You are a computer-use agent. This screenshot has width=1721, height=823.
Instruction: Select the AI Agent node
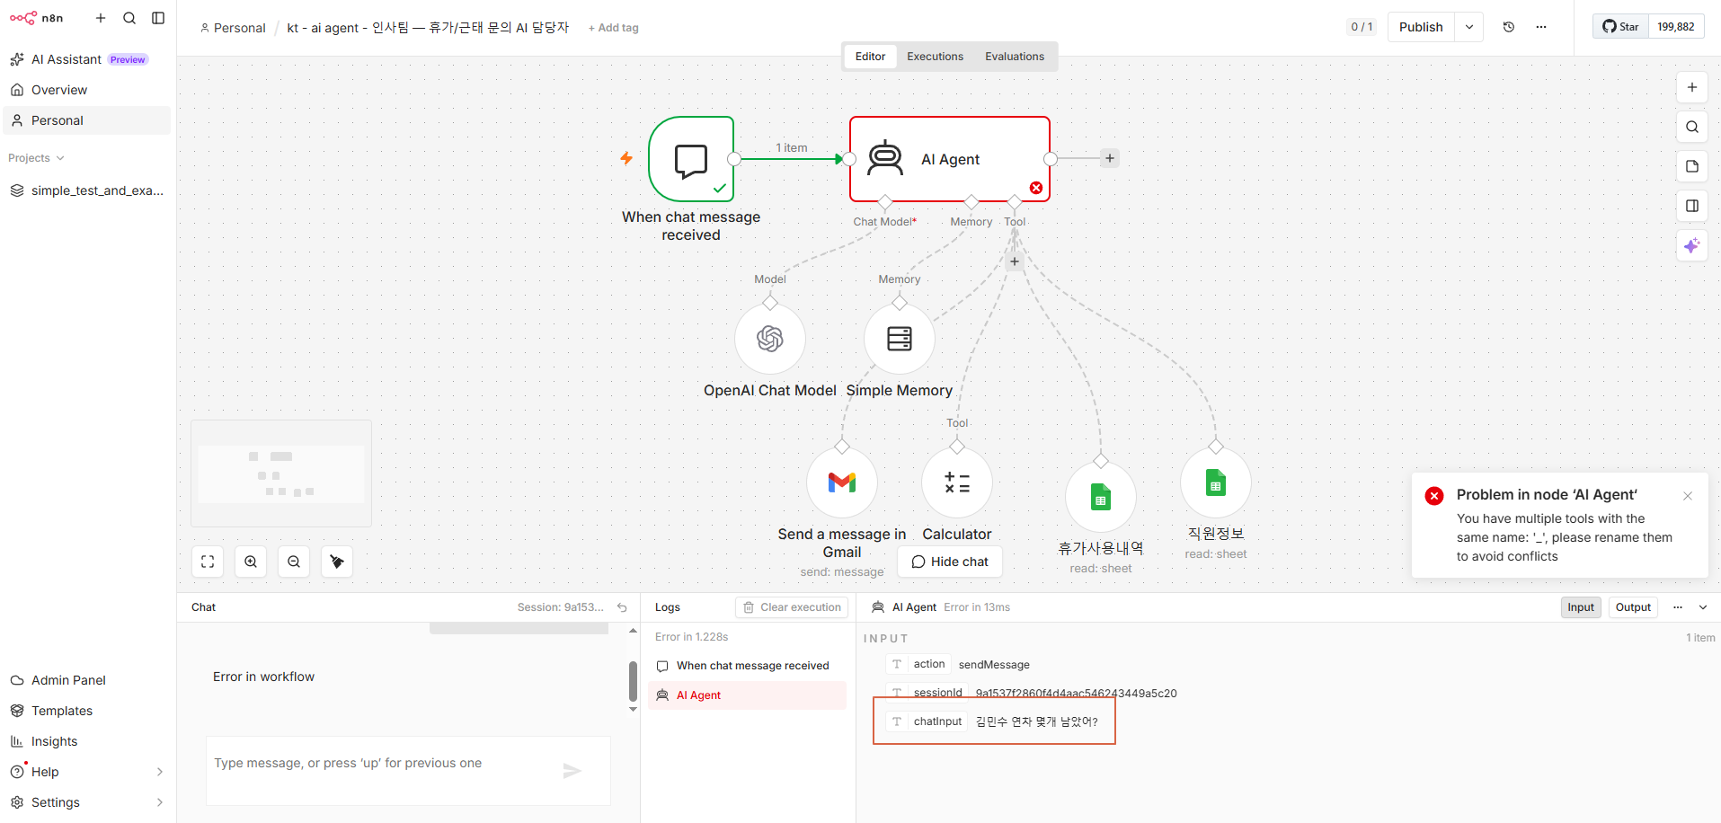tap(950, 159)
